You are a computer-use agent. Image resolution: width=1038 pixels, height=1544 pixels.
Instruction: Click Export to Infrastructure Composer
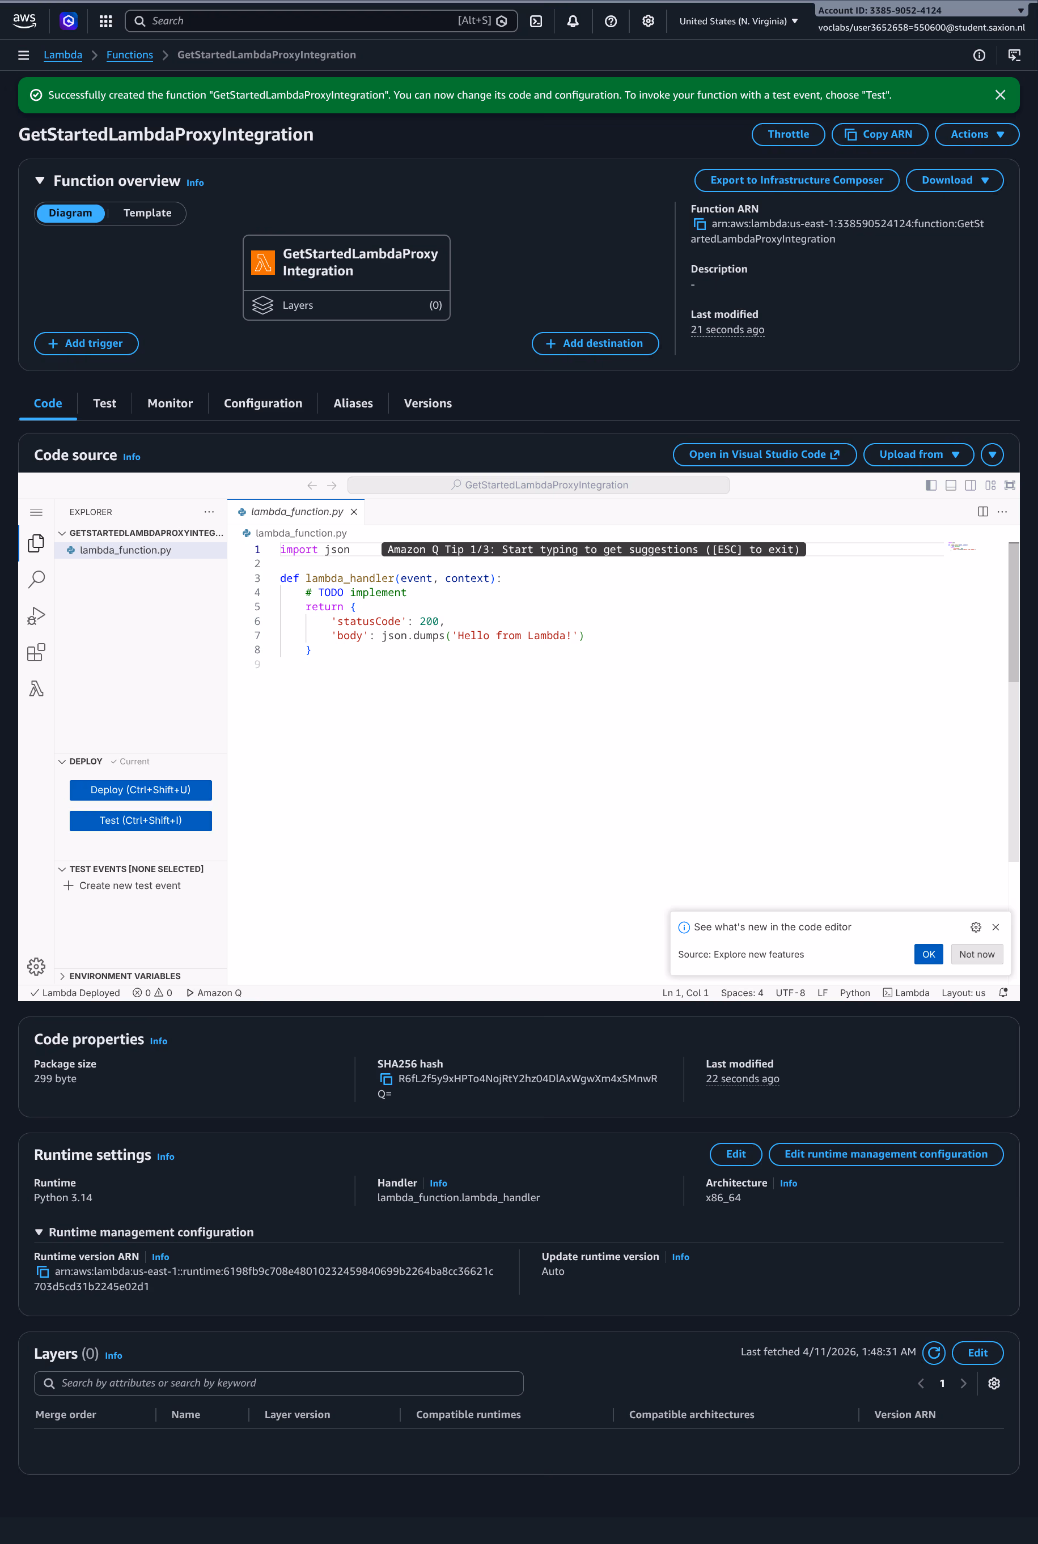(x=796, y=181)
